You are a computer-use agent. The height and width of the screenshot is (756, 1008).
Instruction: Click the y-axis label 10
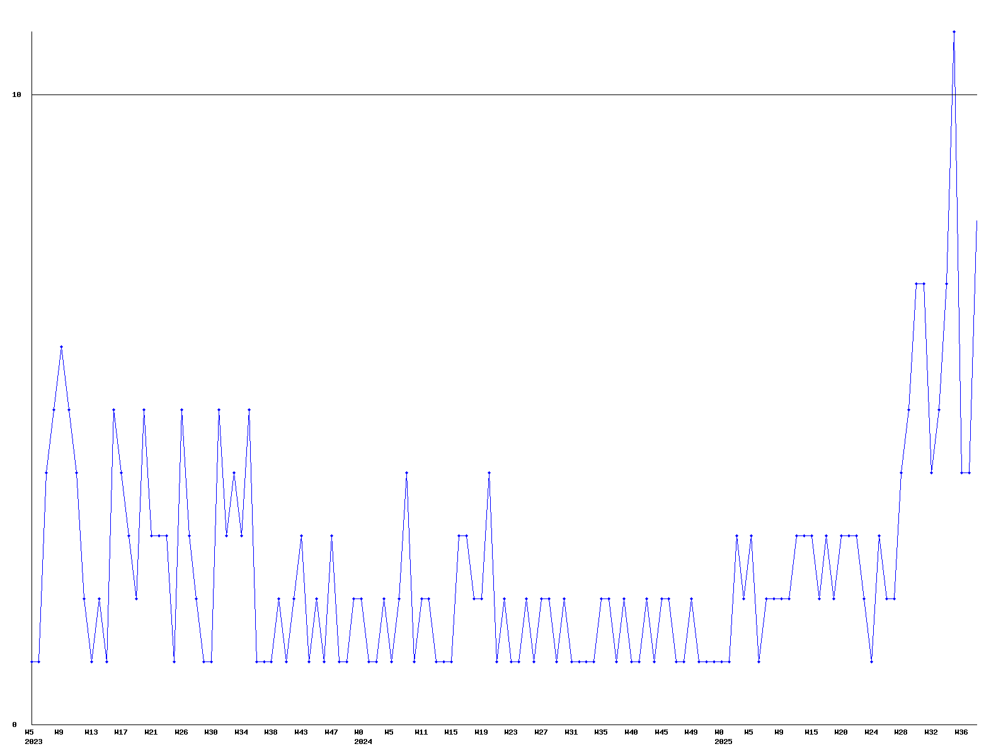pyautogui.click(x=17, y=94)
